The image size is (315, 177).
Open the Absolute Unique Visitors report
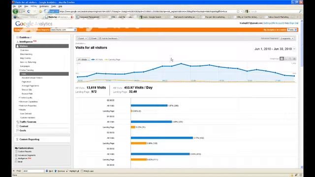(x=32, y=78)
